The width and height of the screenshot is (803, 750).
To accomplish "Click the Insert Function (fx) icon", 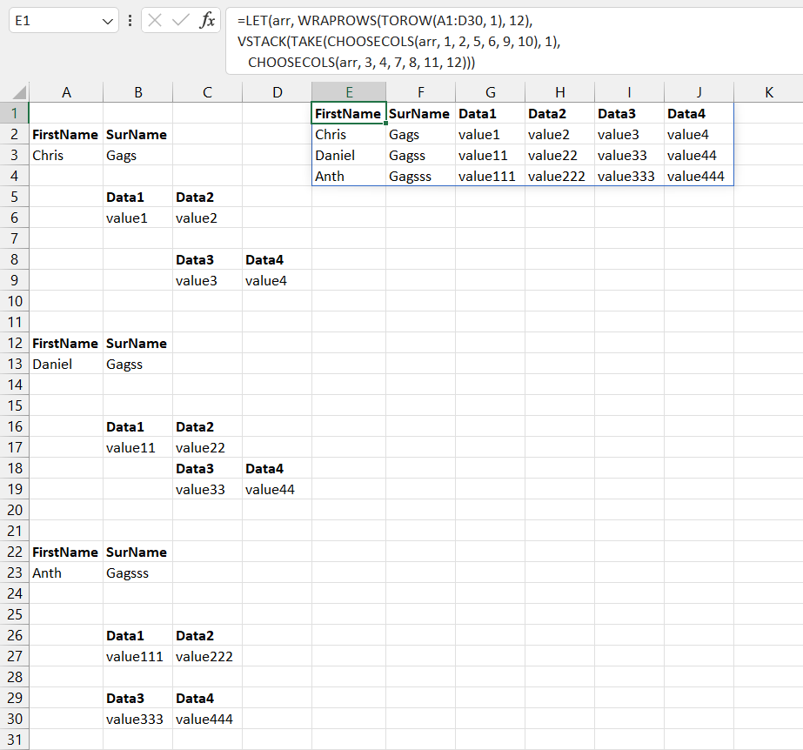I will click(206, 21).
